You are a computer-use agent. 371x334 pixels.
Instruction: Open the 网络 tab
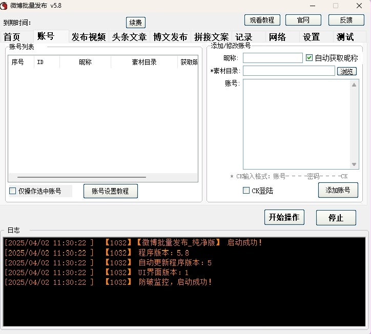pyautogui.click(x=282, y=37)
